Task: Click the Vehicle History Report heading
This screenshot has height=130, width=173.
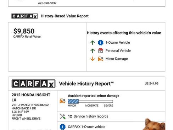Action: (86, 84)
